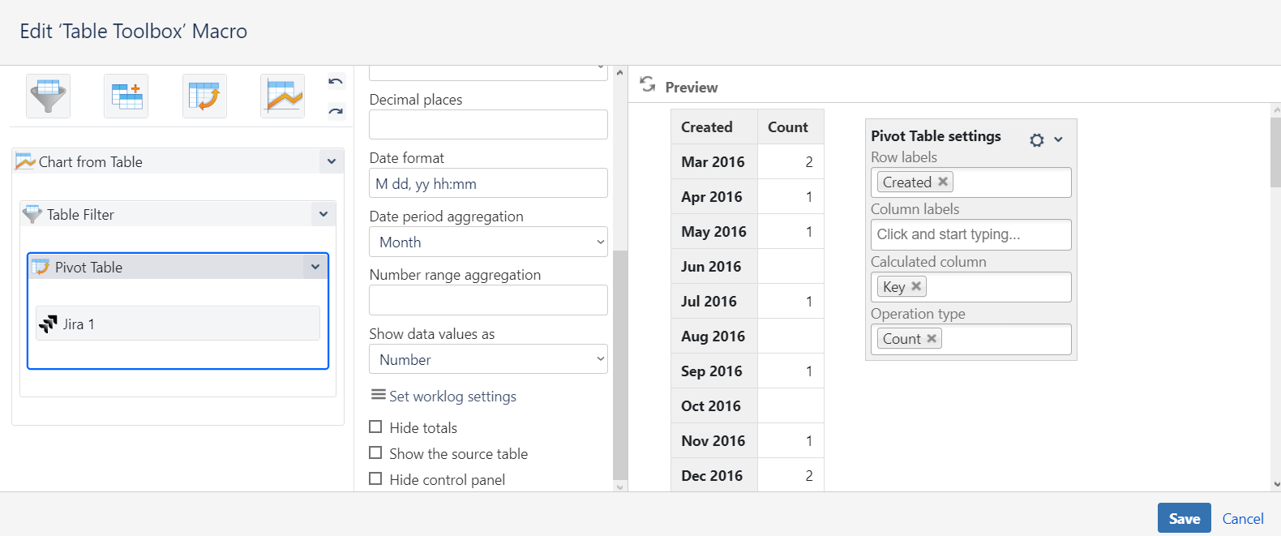Toggle the Hide control panel checkbox
The width and height of the screenshot is (1281, 536).
[375, 478]
